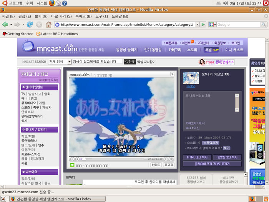This screenshot has height=202, width=269.
Task: Click the green Go arrow button
Action: [203, 25]
